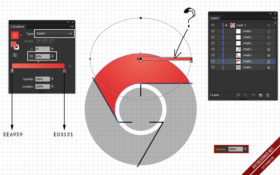The image size is (280, 175).
Task: Click Make/Release Clipping Mask icon
Action: (x=245, y=95)
